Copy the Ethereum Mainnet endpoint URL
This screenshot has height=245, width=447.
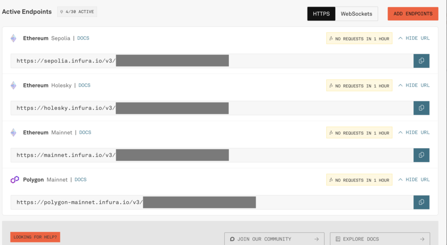coord(422,155)
